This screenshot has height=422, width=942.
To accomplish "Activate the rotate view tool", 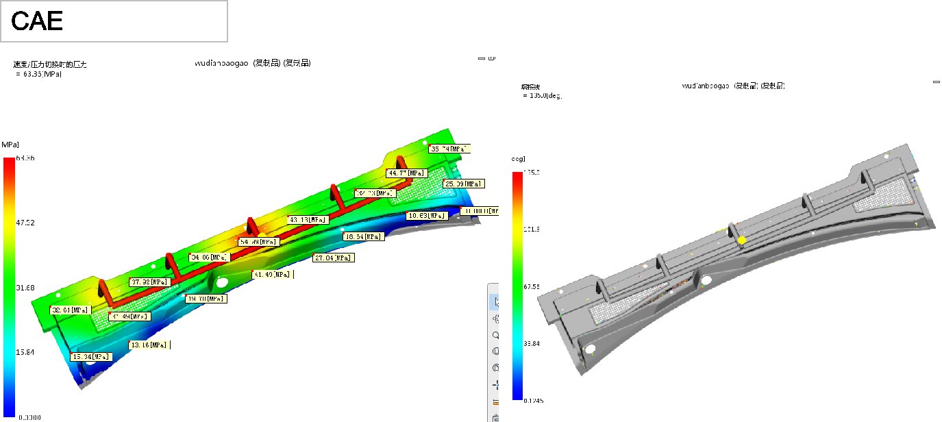I will (496, 319).
